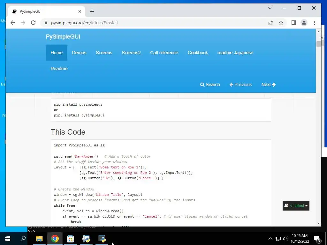This screenshot has height=245, width=327.
Task: Click the 'while True:' code line
Action: pyautogui.click(x=65, y=205)
